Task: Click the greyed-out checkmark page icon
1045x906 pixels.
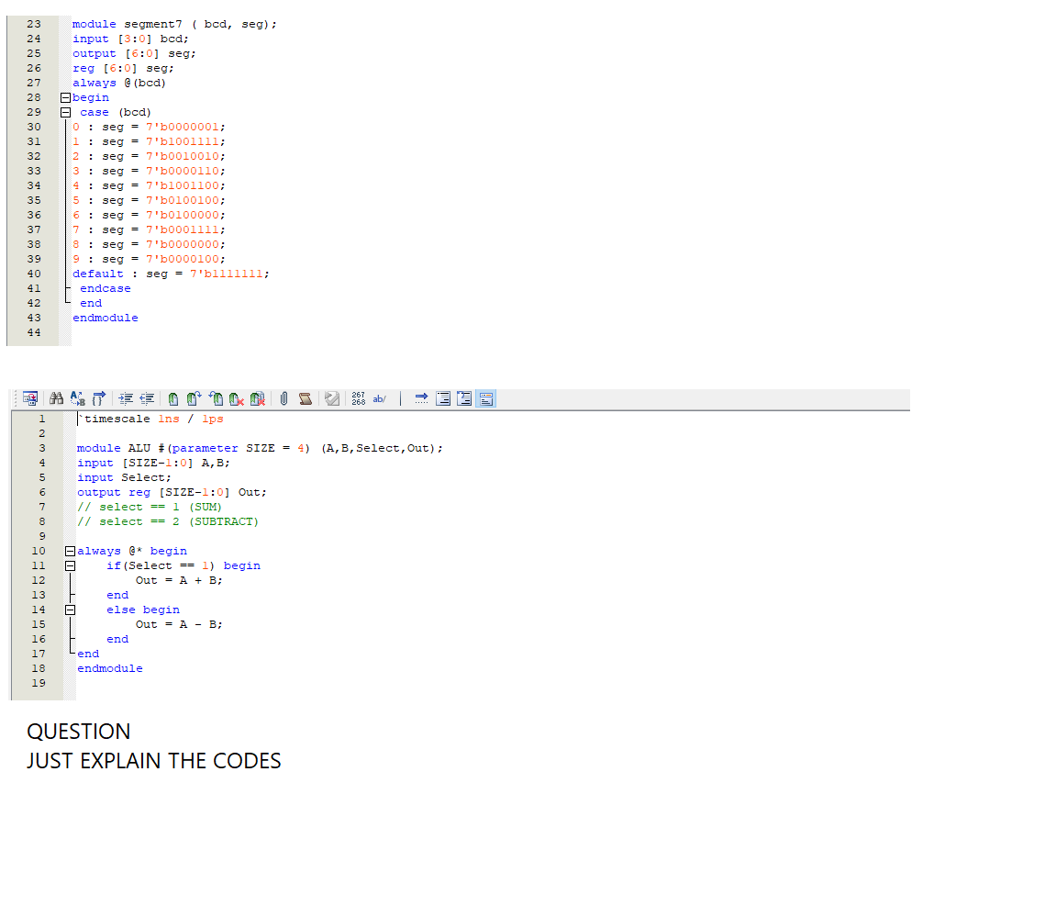Action: pyautogui.click(x=332, y=398)
